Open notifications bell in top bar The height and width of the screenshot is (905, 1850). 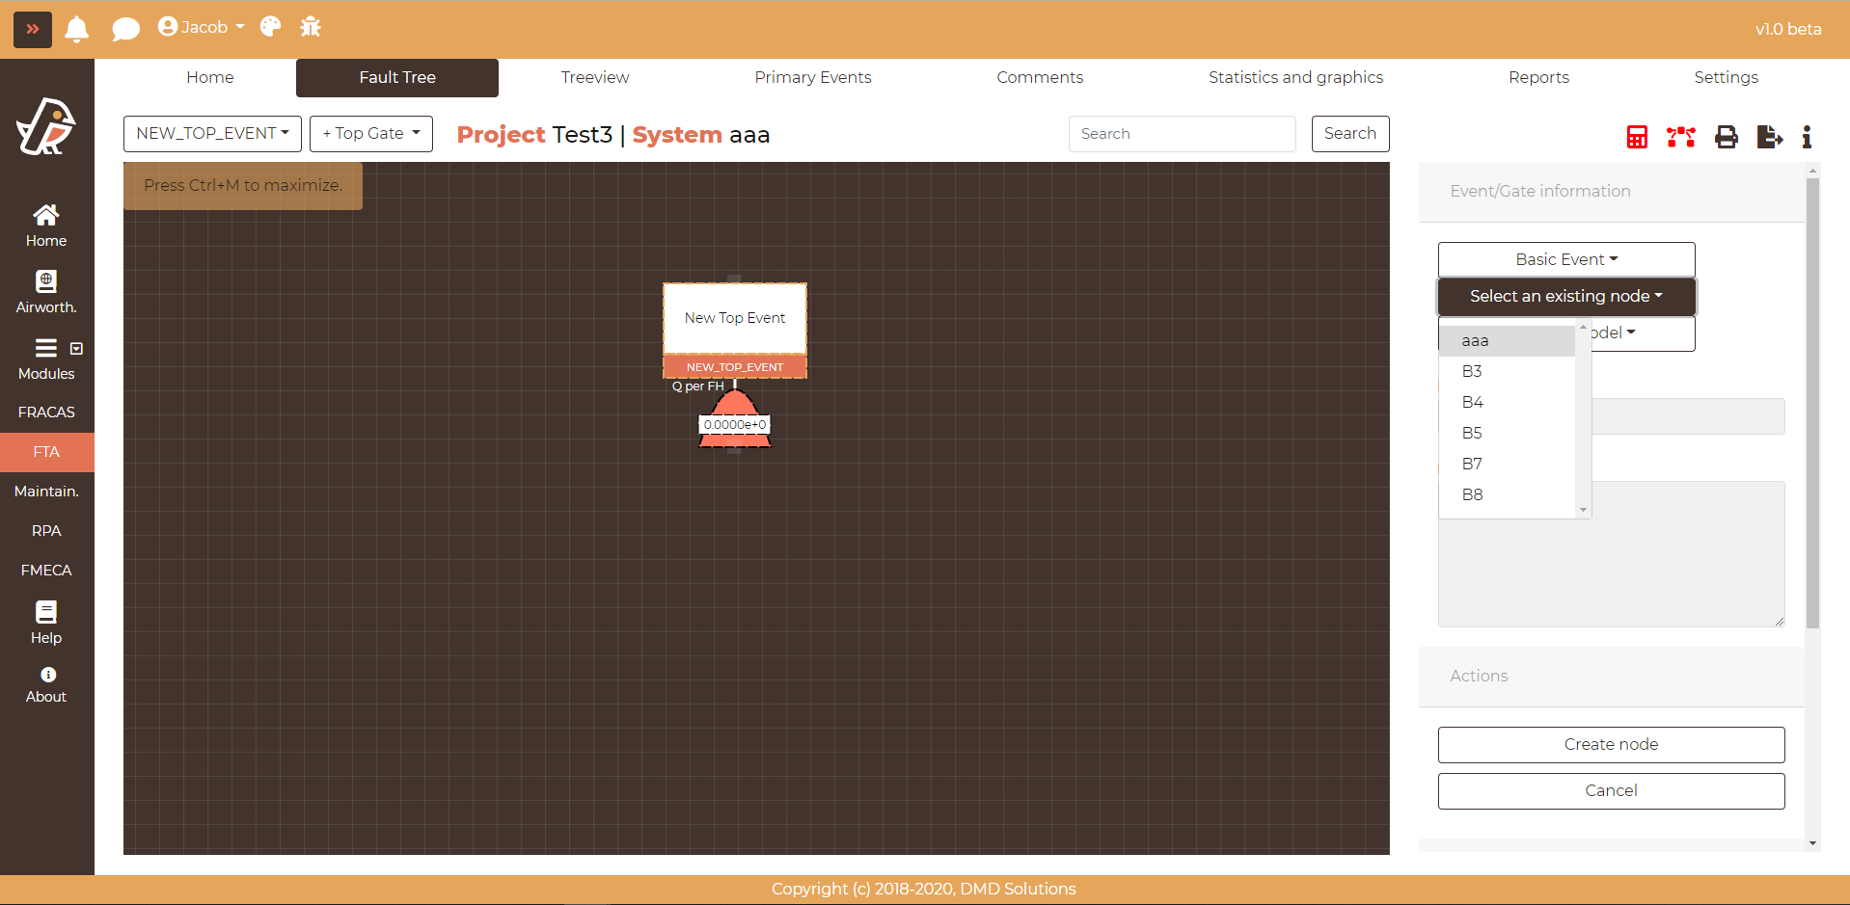pyautogui.click(x=77, y=29)
